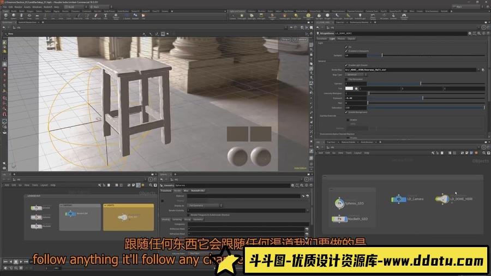
Task: Create a Sky Light from shelf
Action: (x=319, y=16)
